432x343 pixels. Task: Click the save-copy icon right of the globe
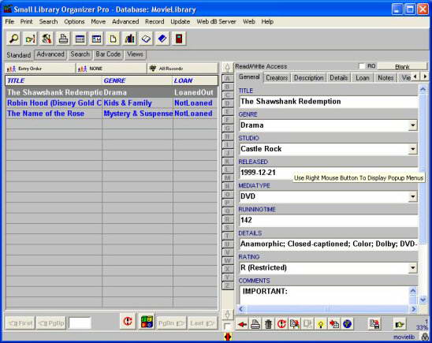click(x=374, y=324)
